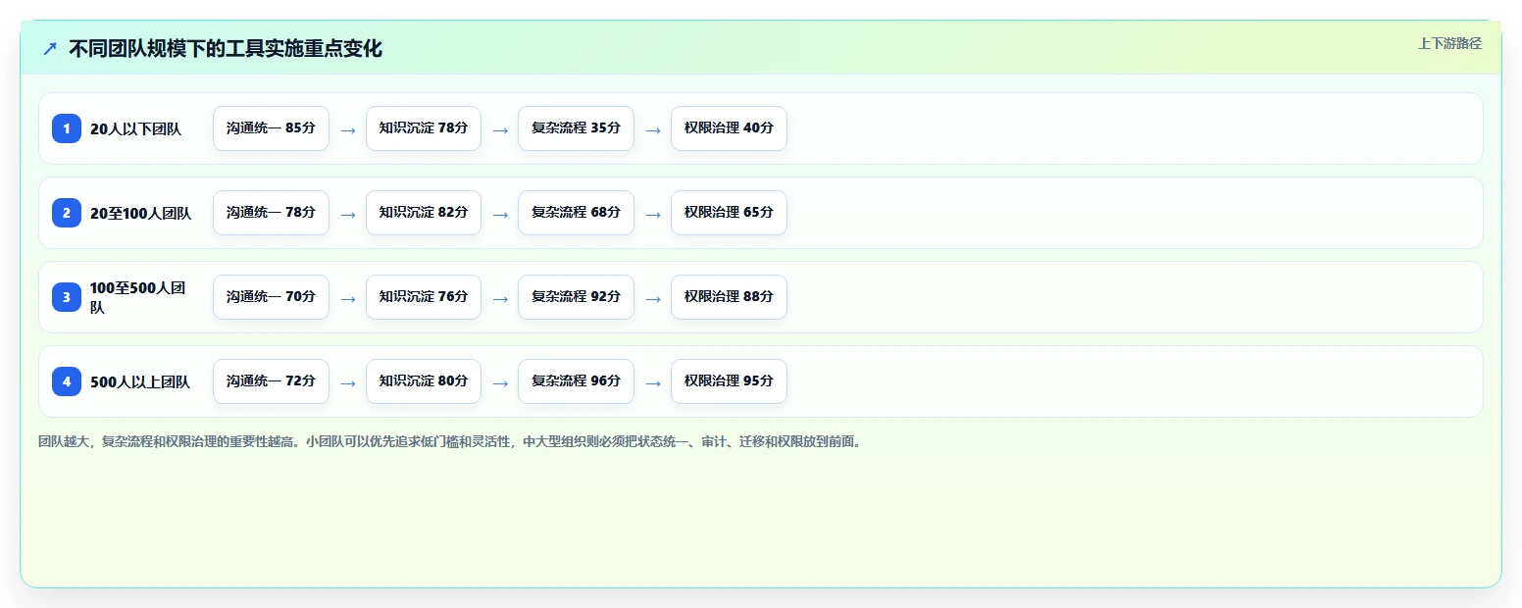The height and width of the screenshot is (608, 1522).
Task: Click the footnote text starting with 团队越大
Action: coord(450,441)
